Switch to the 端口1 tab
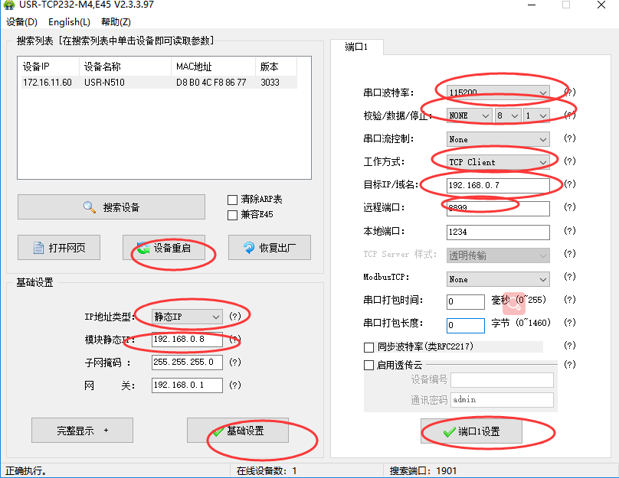Image resolution: width=619 pixels, height=478 pixels. 356,47
